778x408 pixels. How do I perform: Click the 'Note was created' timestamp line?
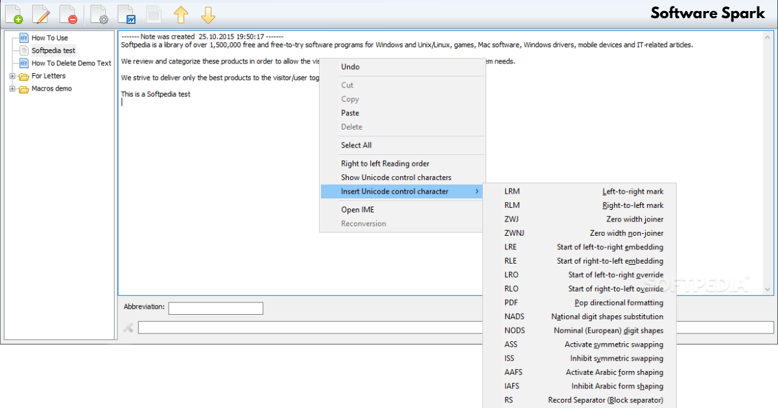click(202, 37)
